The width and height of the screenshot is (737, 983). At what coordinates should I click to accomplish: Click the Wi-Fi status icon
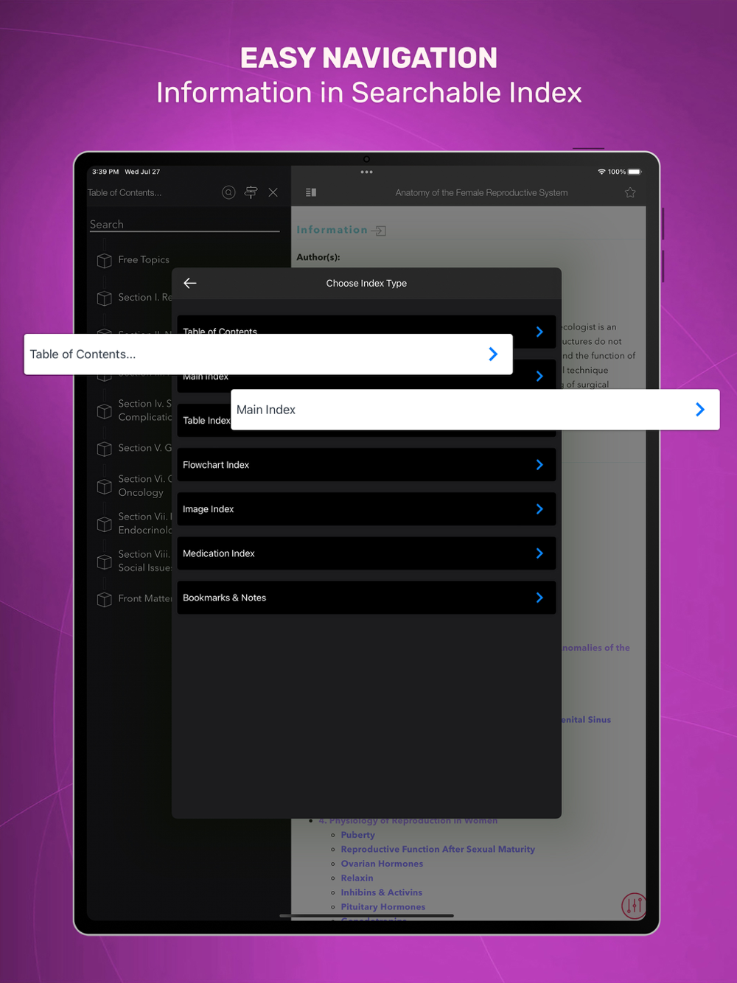tap(601, 172)
